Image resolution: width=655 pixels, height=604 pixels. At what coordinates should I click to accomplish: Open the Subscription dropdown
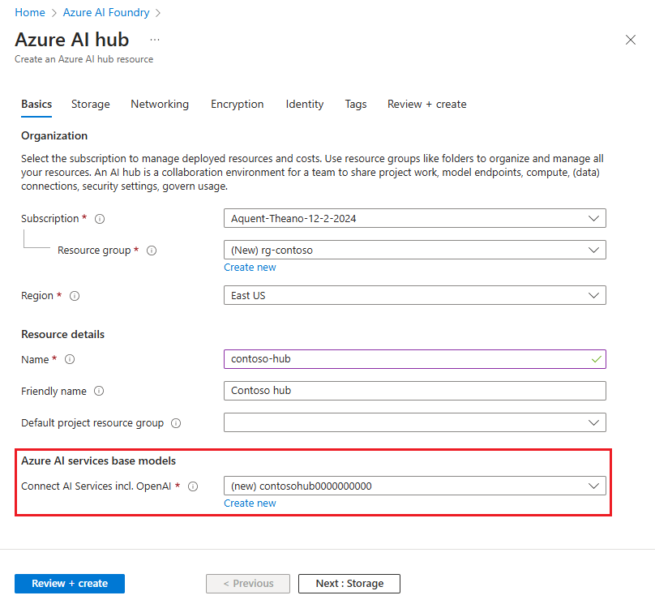click(x=415, y=218)
